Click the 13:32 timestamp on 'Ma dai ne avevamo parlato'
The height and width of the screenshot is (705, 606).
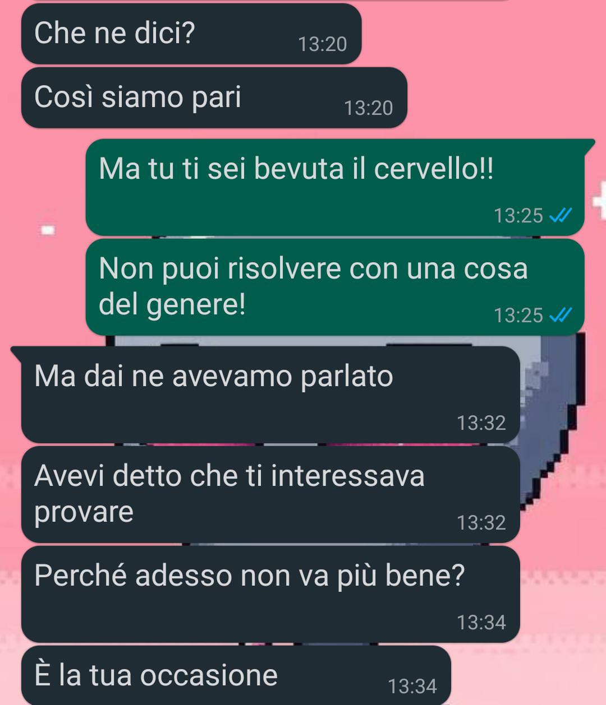coord(481,423)
